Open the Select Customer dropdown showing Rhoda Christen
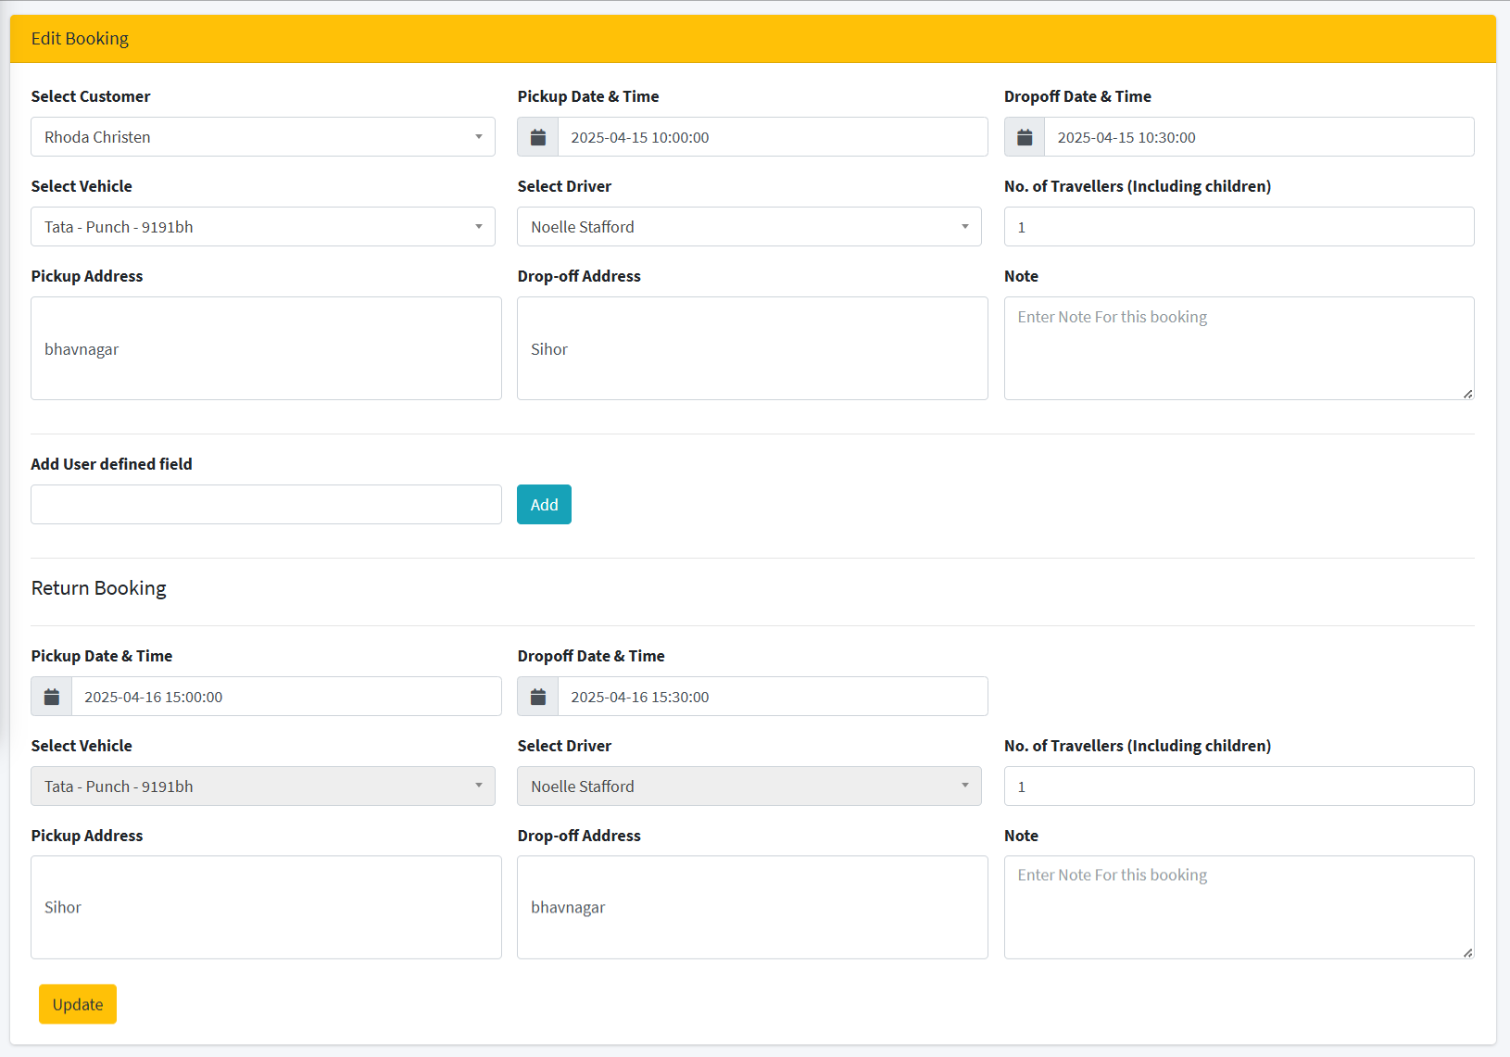 coord(263,137)
